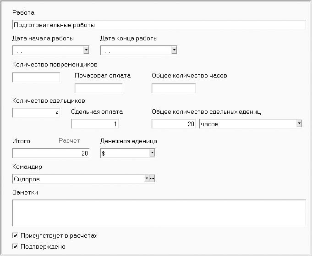Uncheck the Подтверждено checkbox

15,246
